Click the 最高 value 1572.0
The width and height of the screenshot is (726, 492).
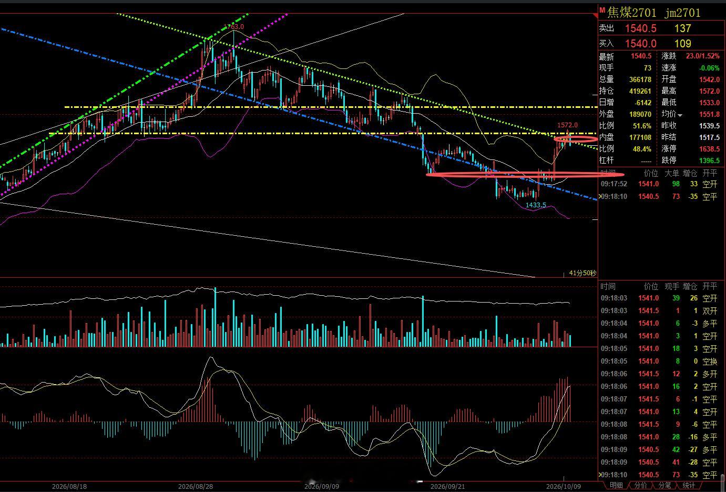pyautogui.click(x=709, y=91)
